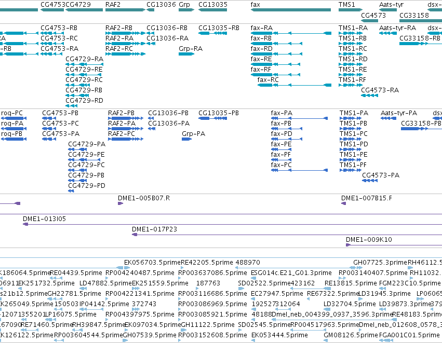This screenshot has height=343, width=442.
Task: Select the roq-PC protein label
Action: (12, 113)
